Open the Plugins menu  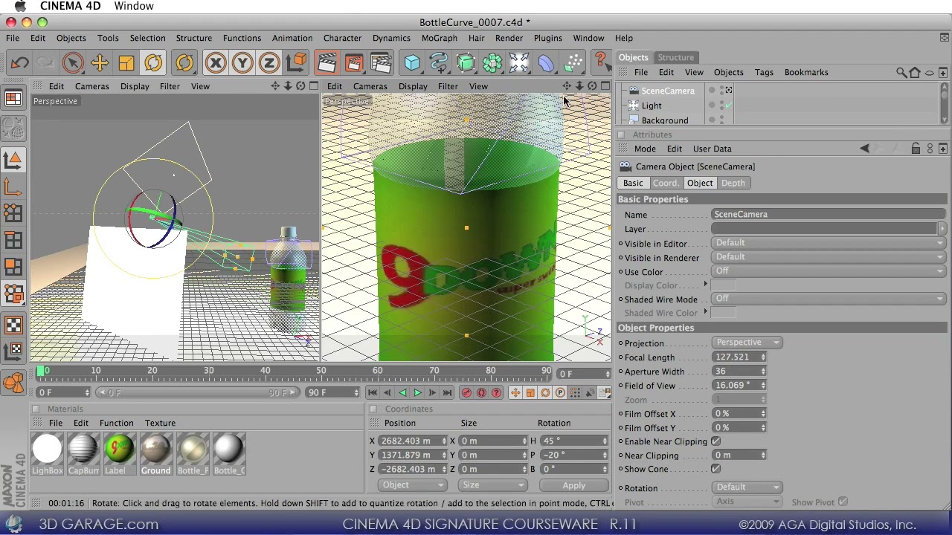pos(547,38)
